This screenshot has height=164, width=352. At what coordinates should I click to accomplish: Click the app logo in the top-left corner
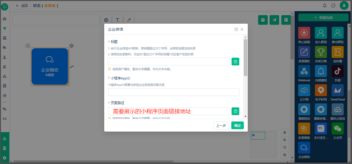(5, 7)
